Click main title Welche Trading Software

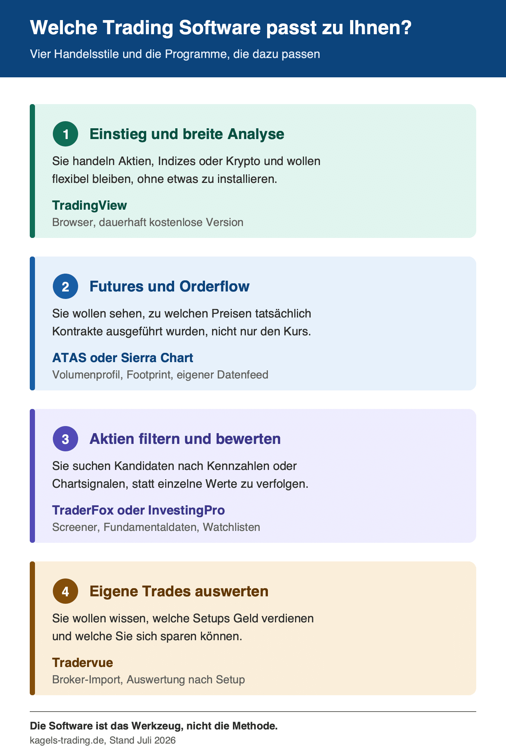pyautogui.click(x=221, y=28)
